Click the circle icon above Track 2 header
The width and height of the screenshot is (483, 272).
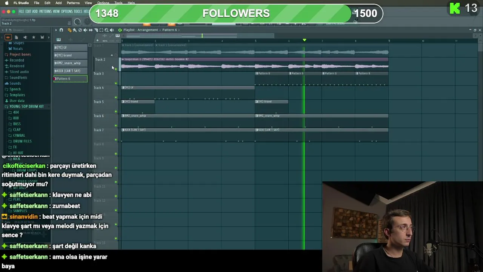pos(116,55)
